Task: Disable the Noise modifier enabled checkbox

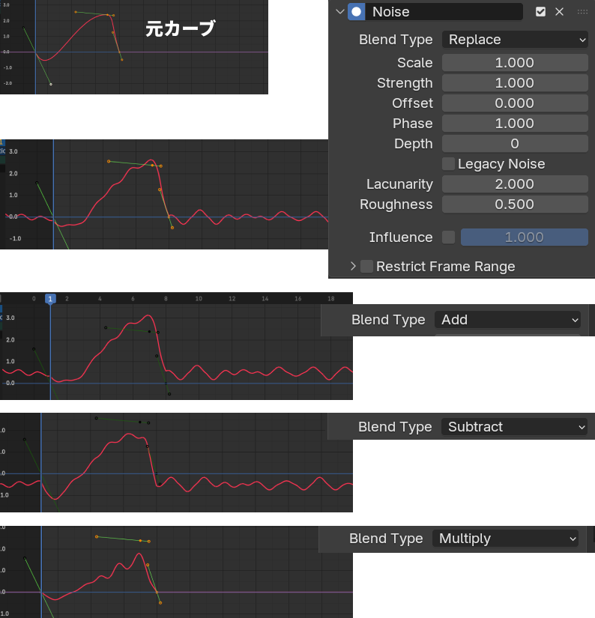Action: pos(540,11)
